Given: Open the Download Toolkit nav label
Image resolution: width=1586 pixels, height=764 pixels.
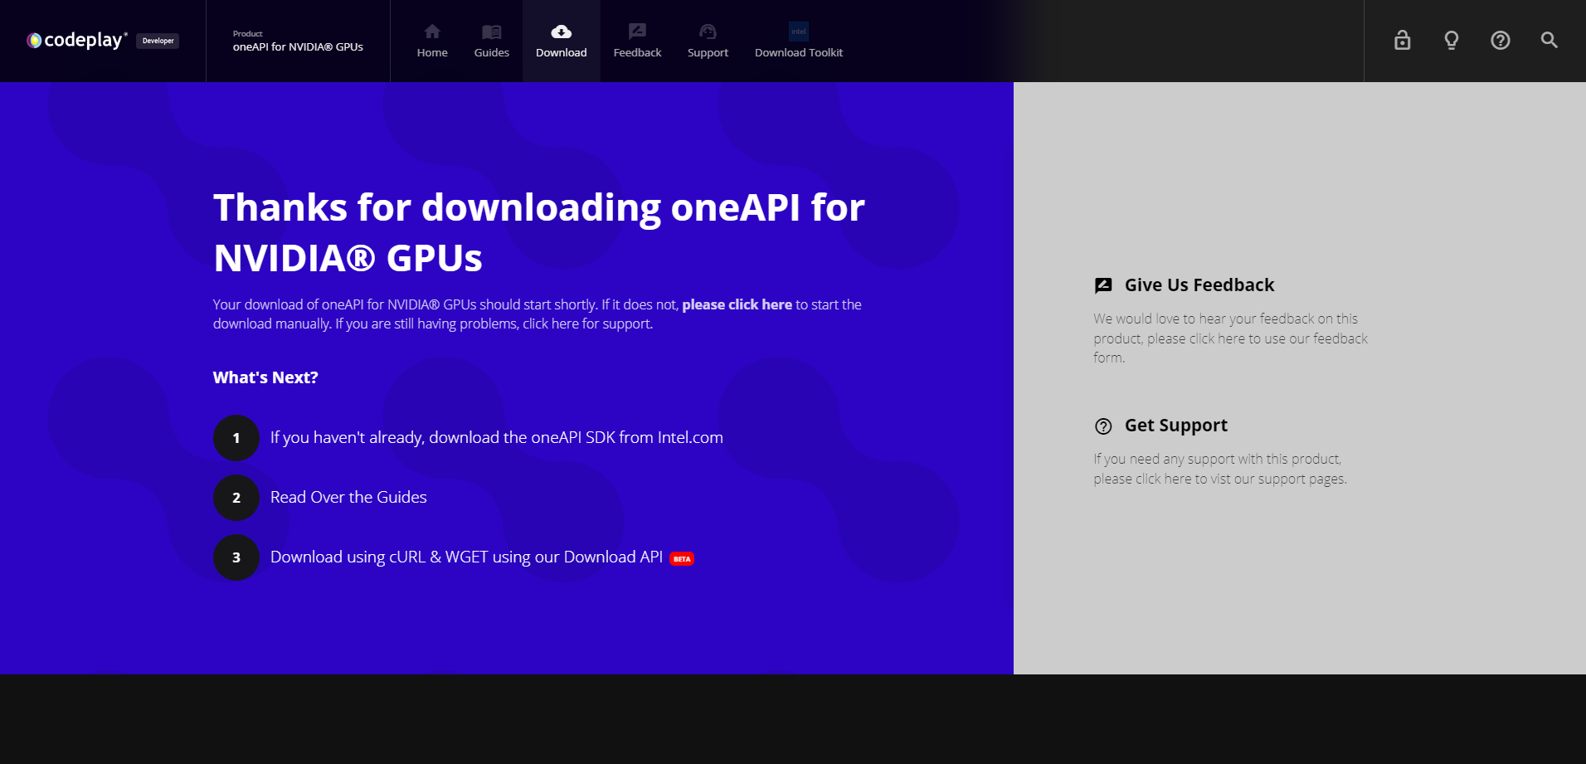Looking at the screenshot, I should click(799, 52).
